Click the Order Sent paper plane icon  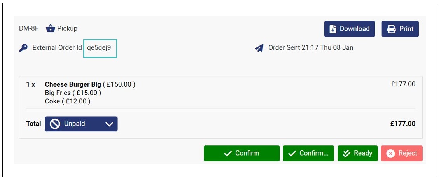click(x=259, y=48)
